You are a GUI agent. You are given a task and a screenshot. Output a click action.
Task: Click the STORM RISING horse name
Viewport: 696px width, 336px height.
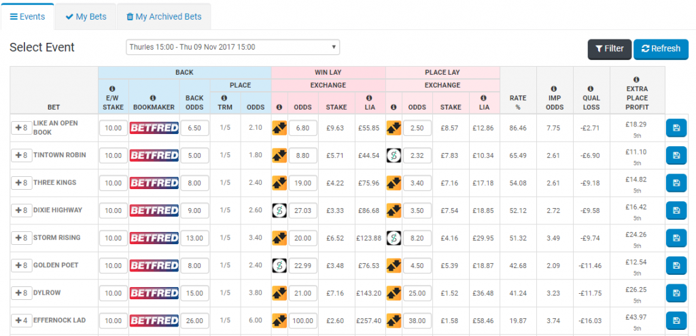57,238
